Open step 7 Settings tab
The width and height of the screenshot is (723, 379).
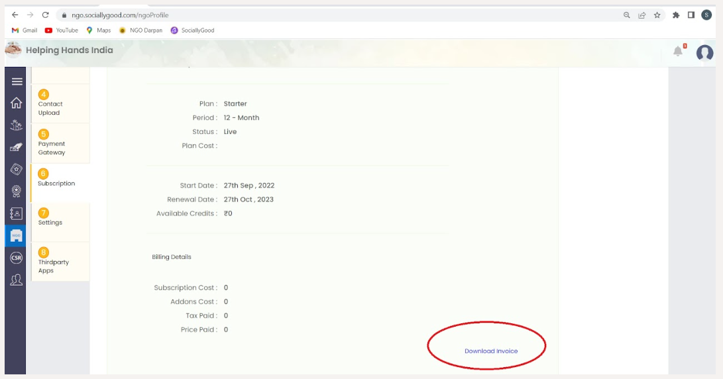coord(60,222)
